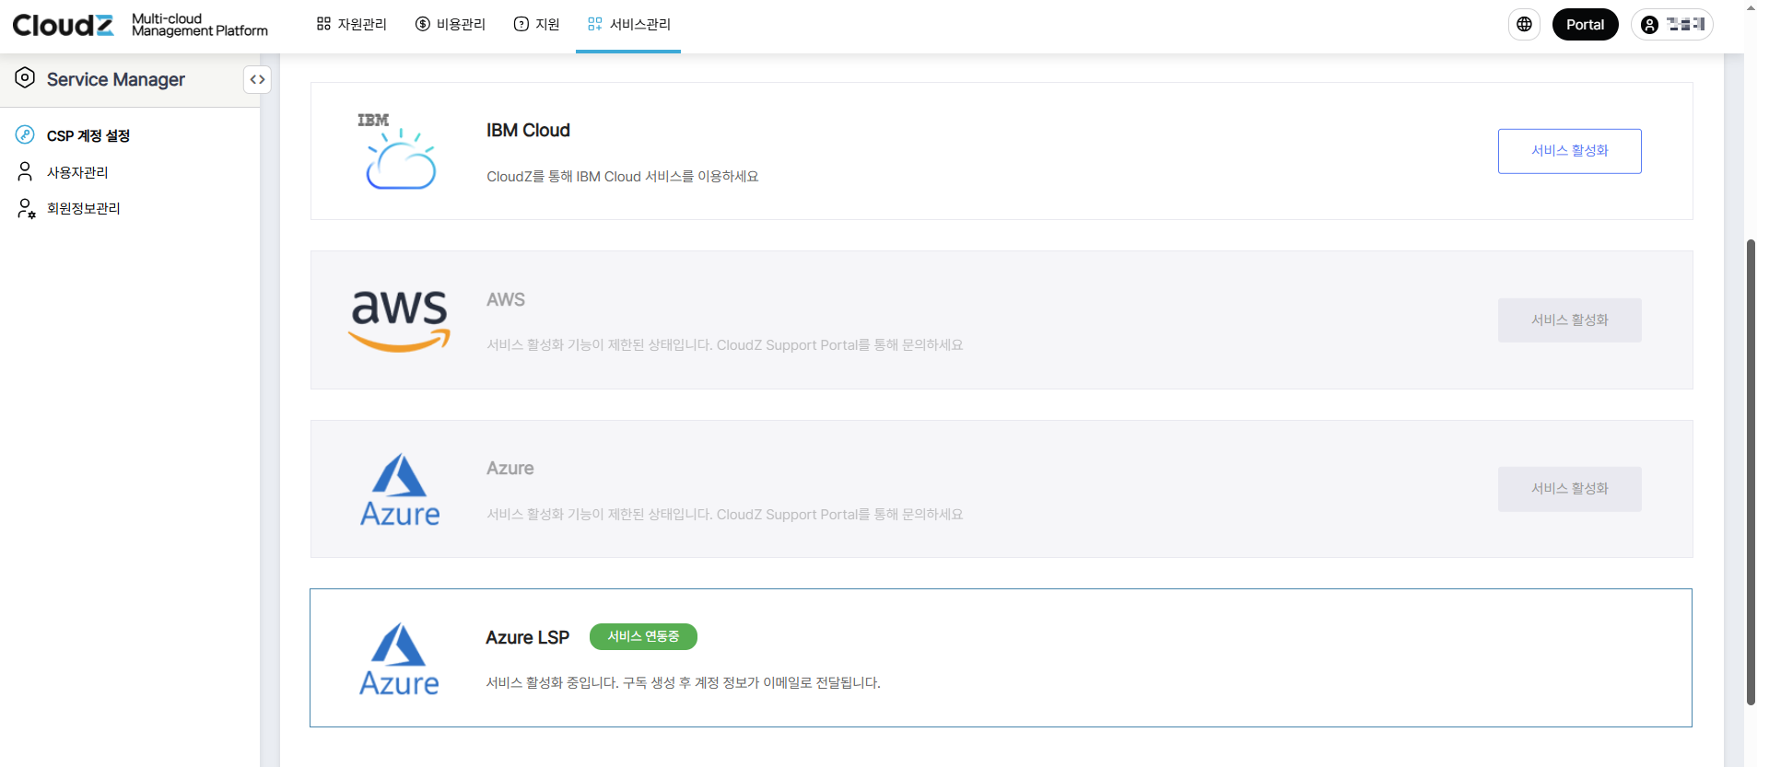Activate IBM Cloud with 서비스 활성화
1769x767 pixels.
[1569, 151]
